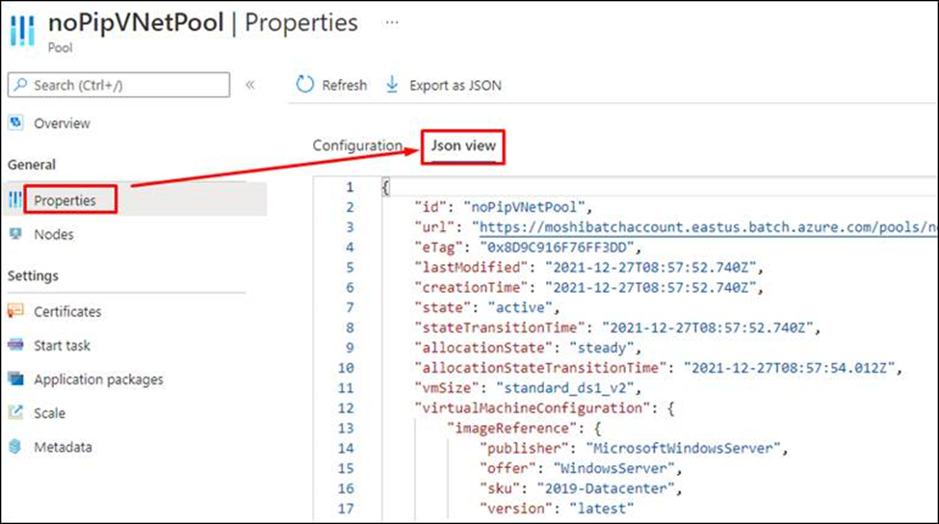Click line number 12 in the gutter
939x524 pixels.
click(346, 408)
